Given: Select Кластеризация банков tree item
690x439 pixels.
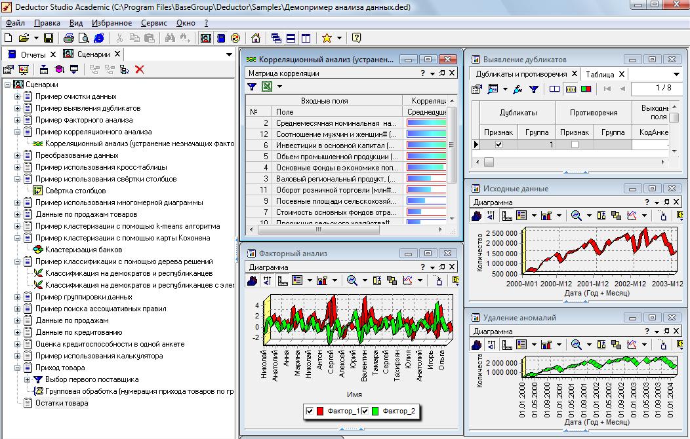Looking at the screenshot, I should click(83, 250).
